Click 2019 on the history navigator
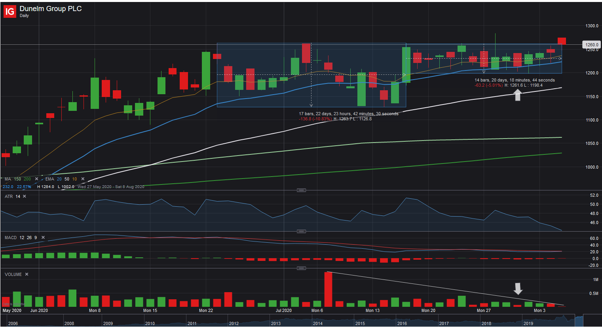 click(x=528, y=323)
